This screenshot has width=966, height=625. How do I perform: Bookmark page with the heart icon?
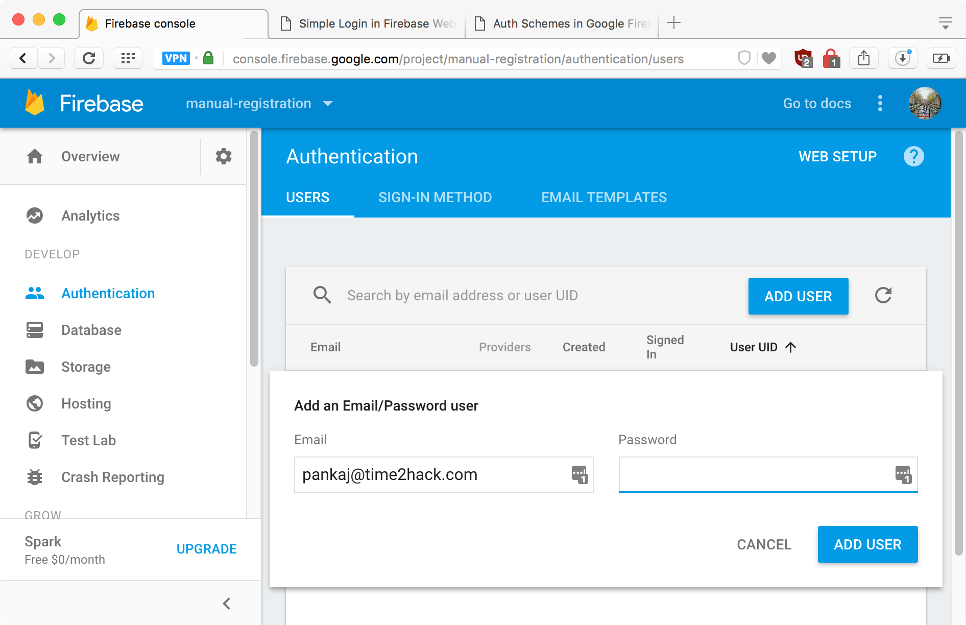click(769, 58)
